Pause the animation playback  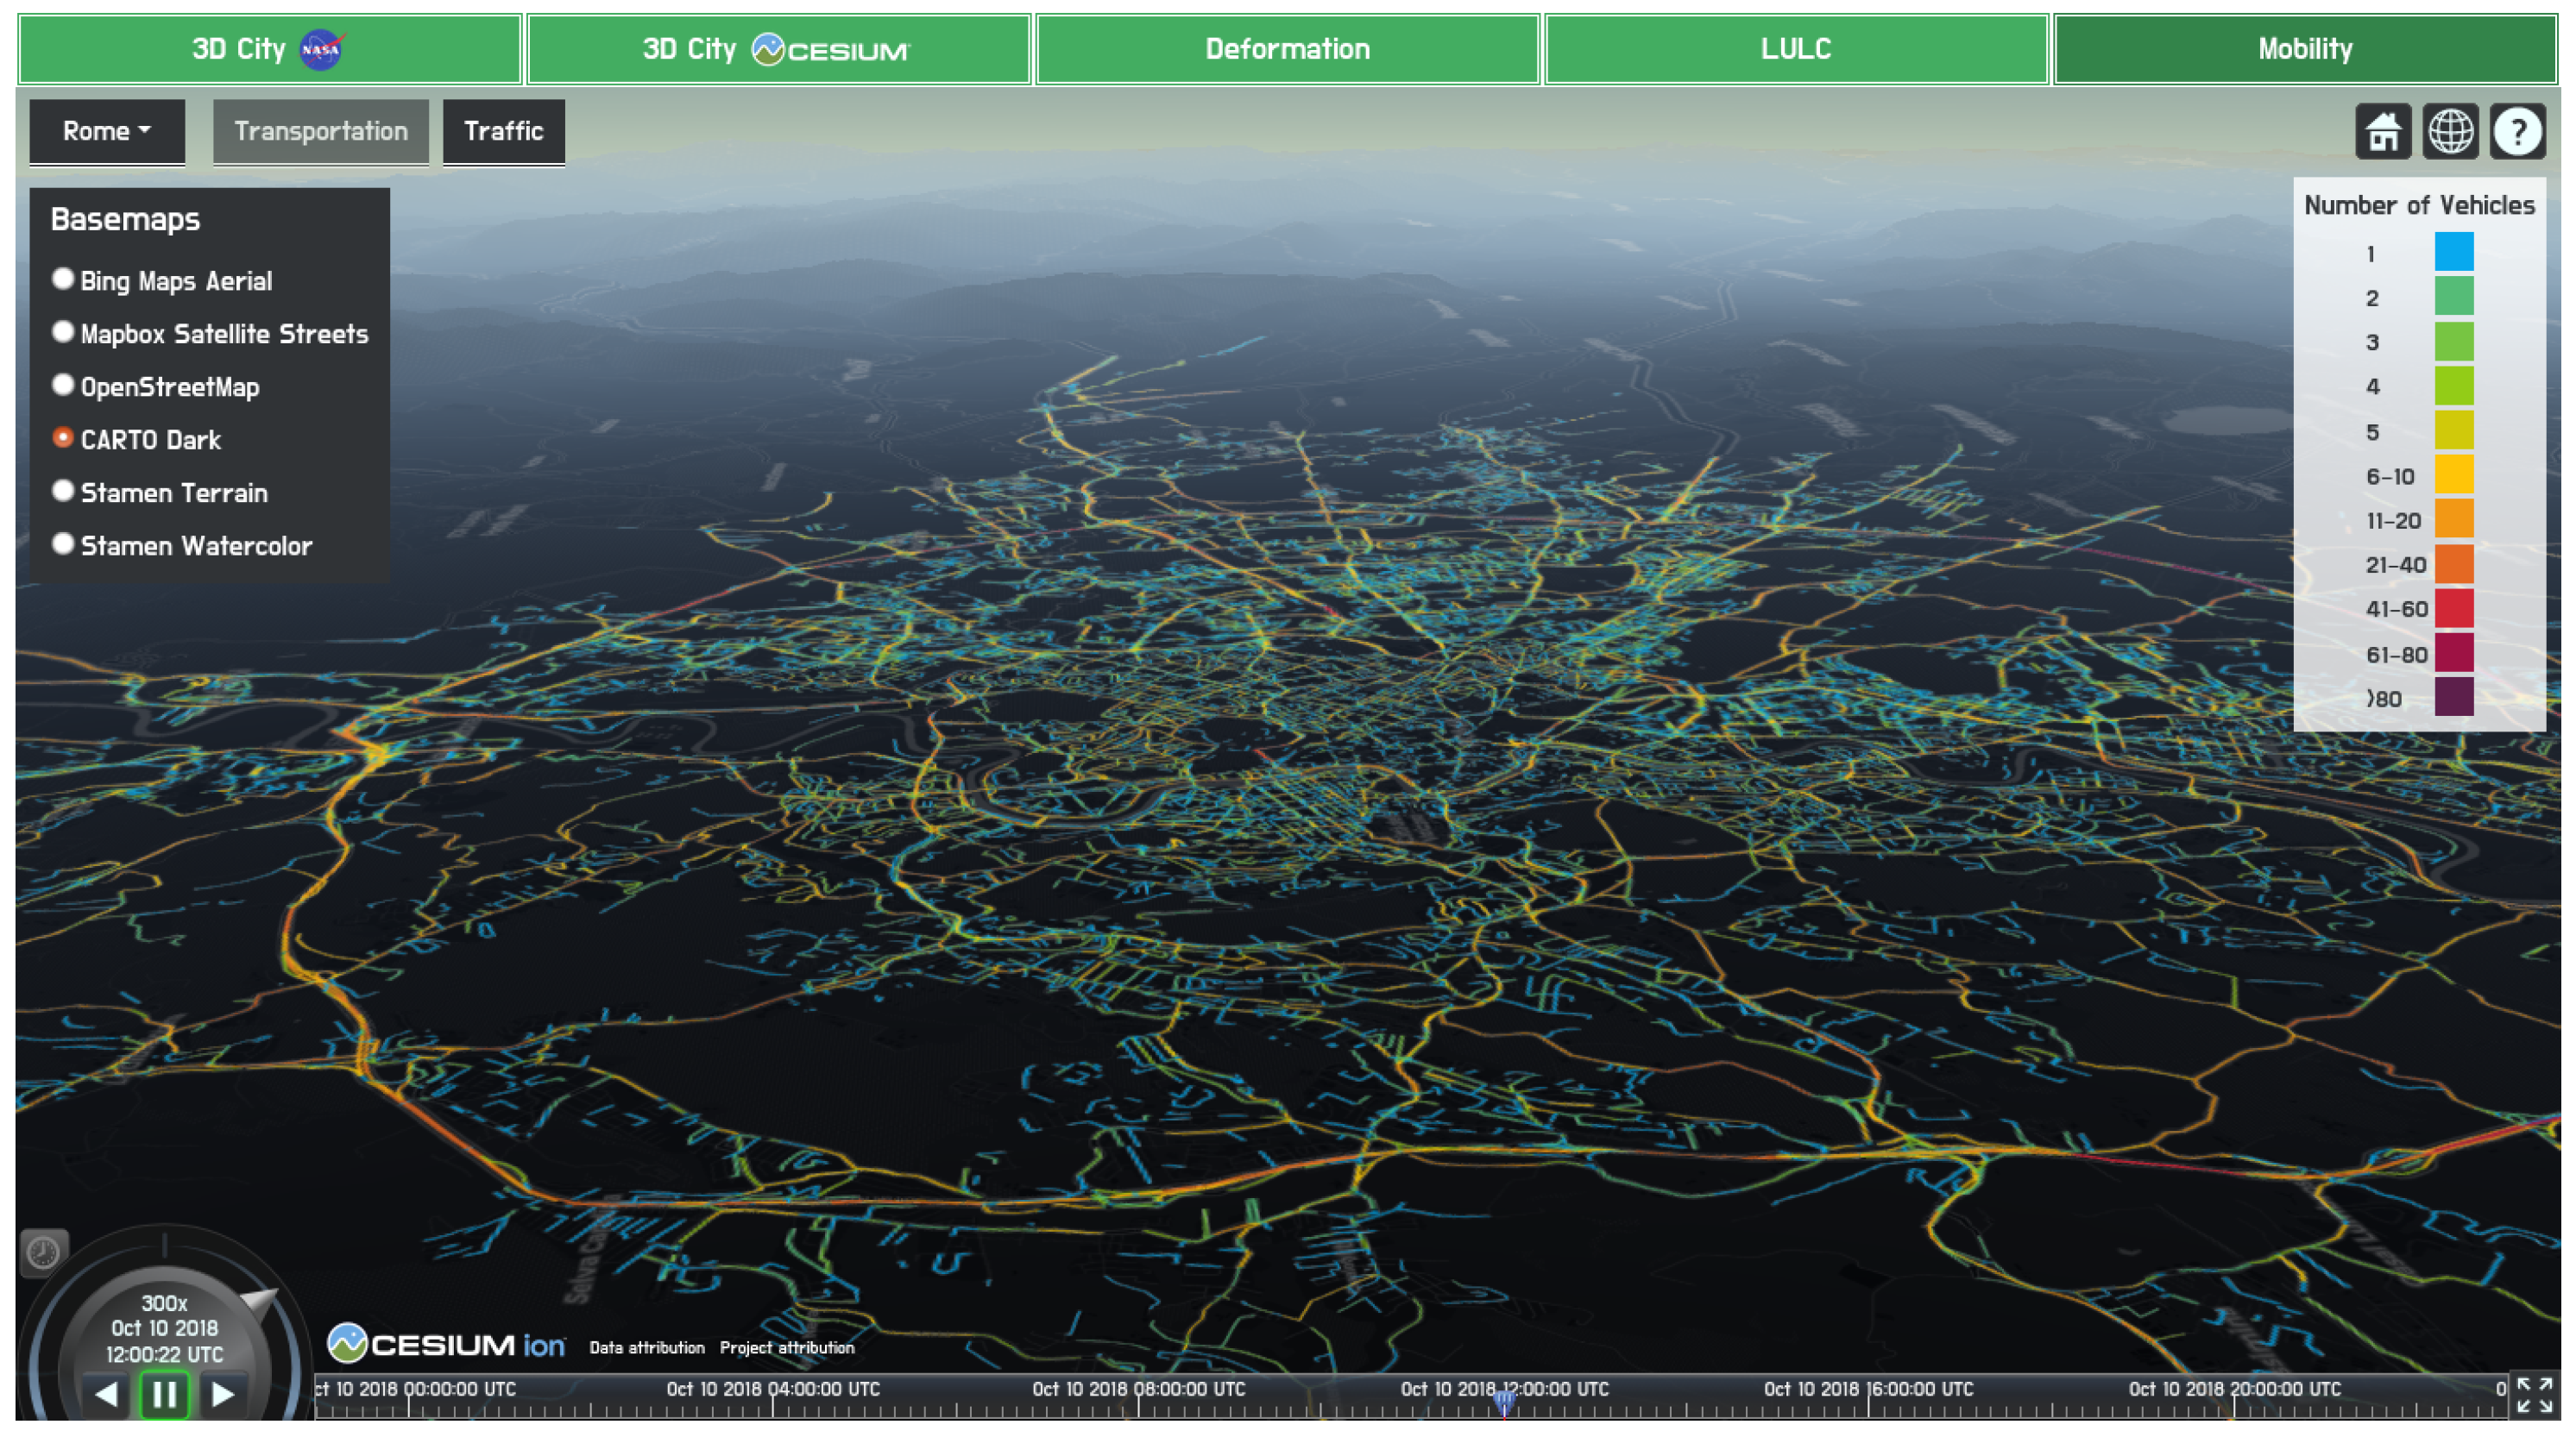pos(164,1393)
